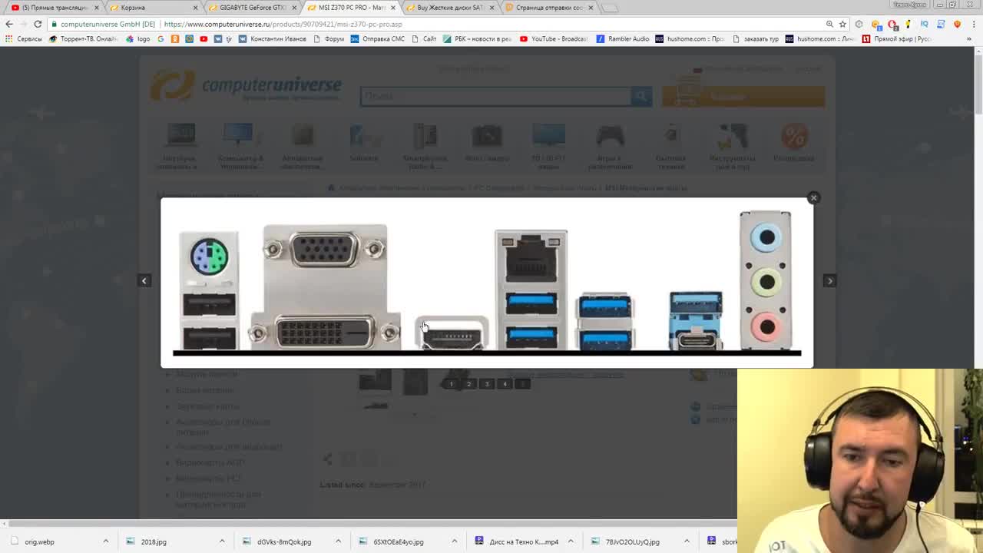Show the next image in the lightbox
Image resolution: width=983 pixels, height=553 pixels.
(x=829, y=281)
